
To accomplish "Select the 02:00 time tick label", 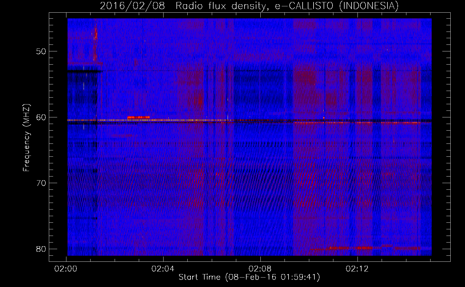I will tap(66, 269).
